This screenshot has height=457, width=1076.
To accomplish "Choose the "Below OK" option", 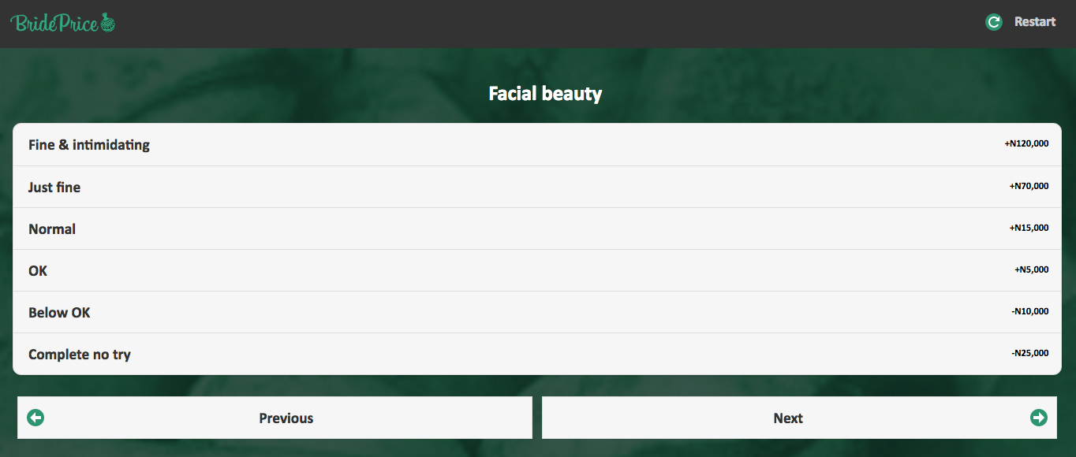I will point(59,313).
